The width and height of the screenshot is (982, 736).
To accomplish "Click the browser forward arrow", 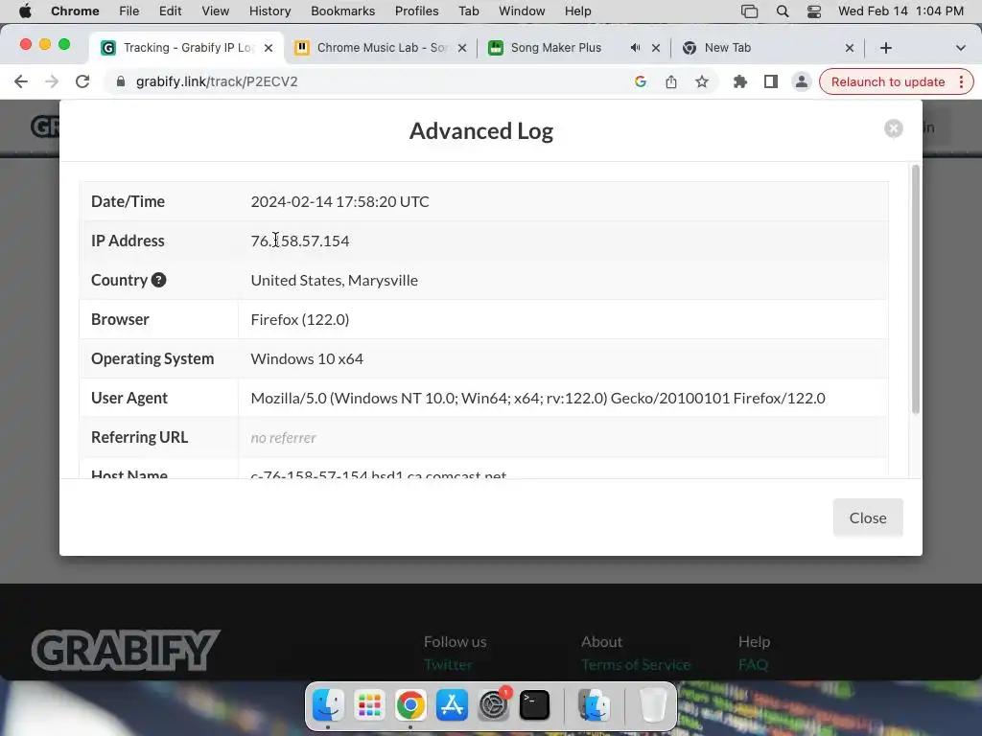I will click(52, 81).
